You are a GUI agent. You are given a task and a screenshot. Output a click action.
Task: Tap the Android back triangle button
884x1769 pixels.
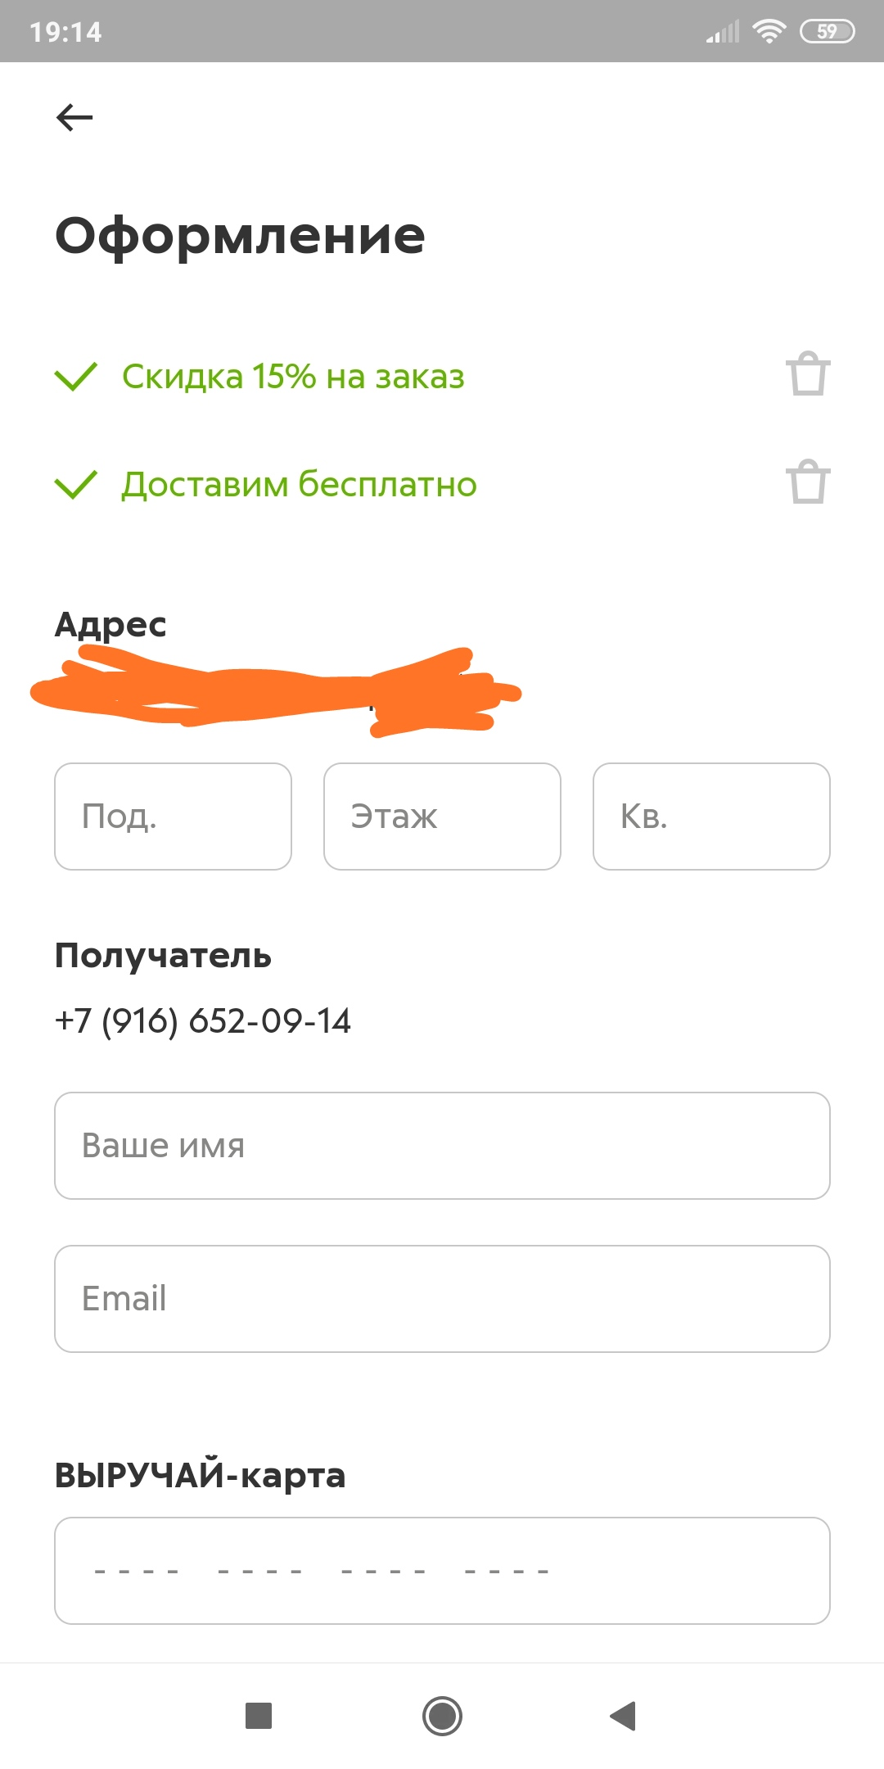pos(624,1715)
